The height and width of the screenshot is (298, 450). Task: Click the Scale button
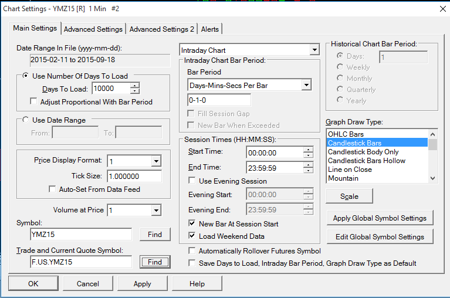click(349, 196)
